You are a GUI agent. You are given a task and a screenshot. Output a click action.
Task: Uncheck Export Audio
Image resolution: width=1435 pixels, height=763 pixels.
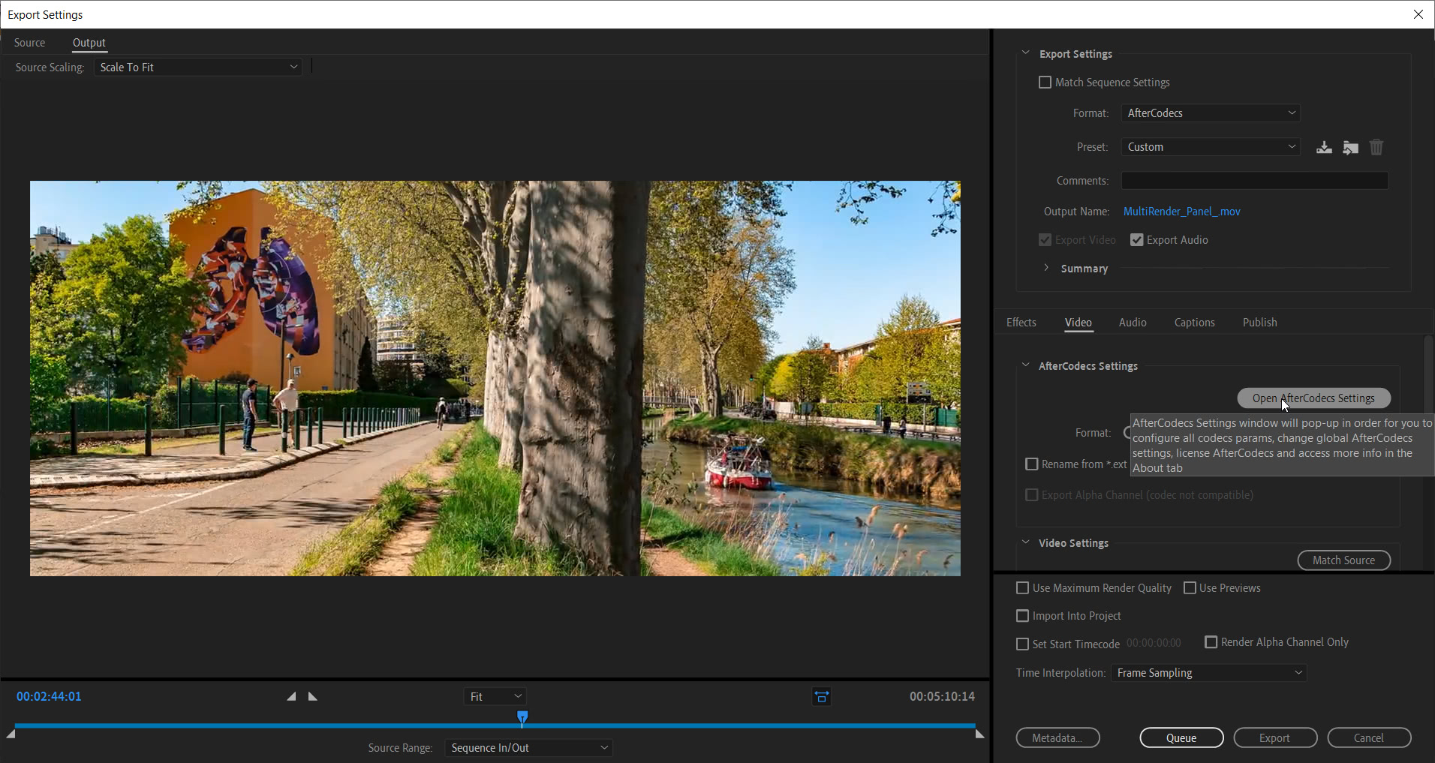(x=1136, y=239)
